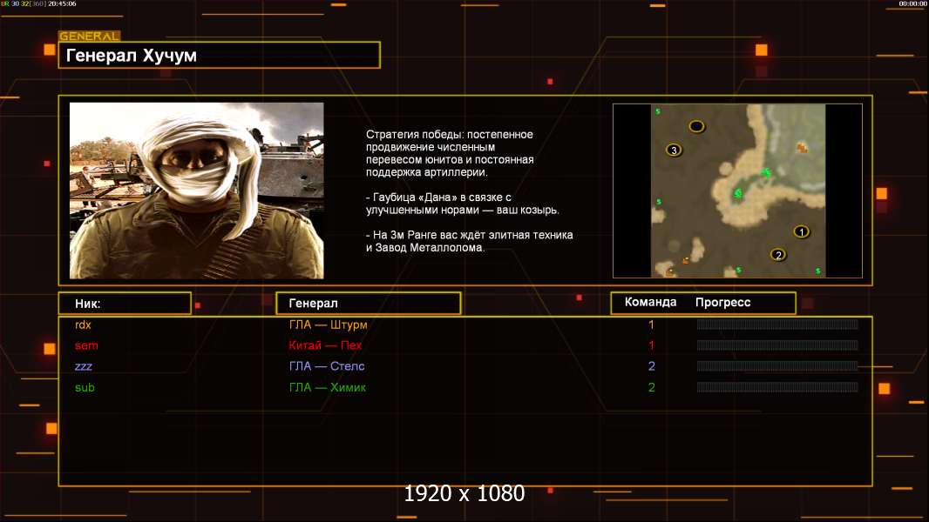Click start position marker 3 on minimap
Viewport: 929px width, 522px height.
point(674,151)
